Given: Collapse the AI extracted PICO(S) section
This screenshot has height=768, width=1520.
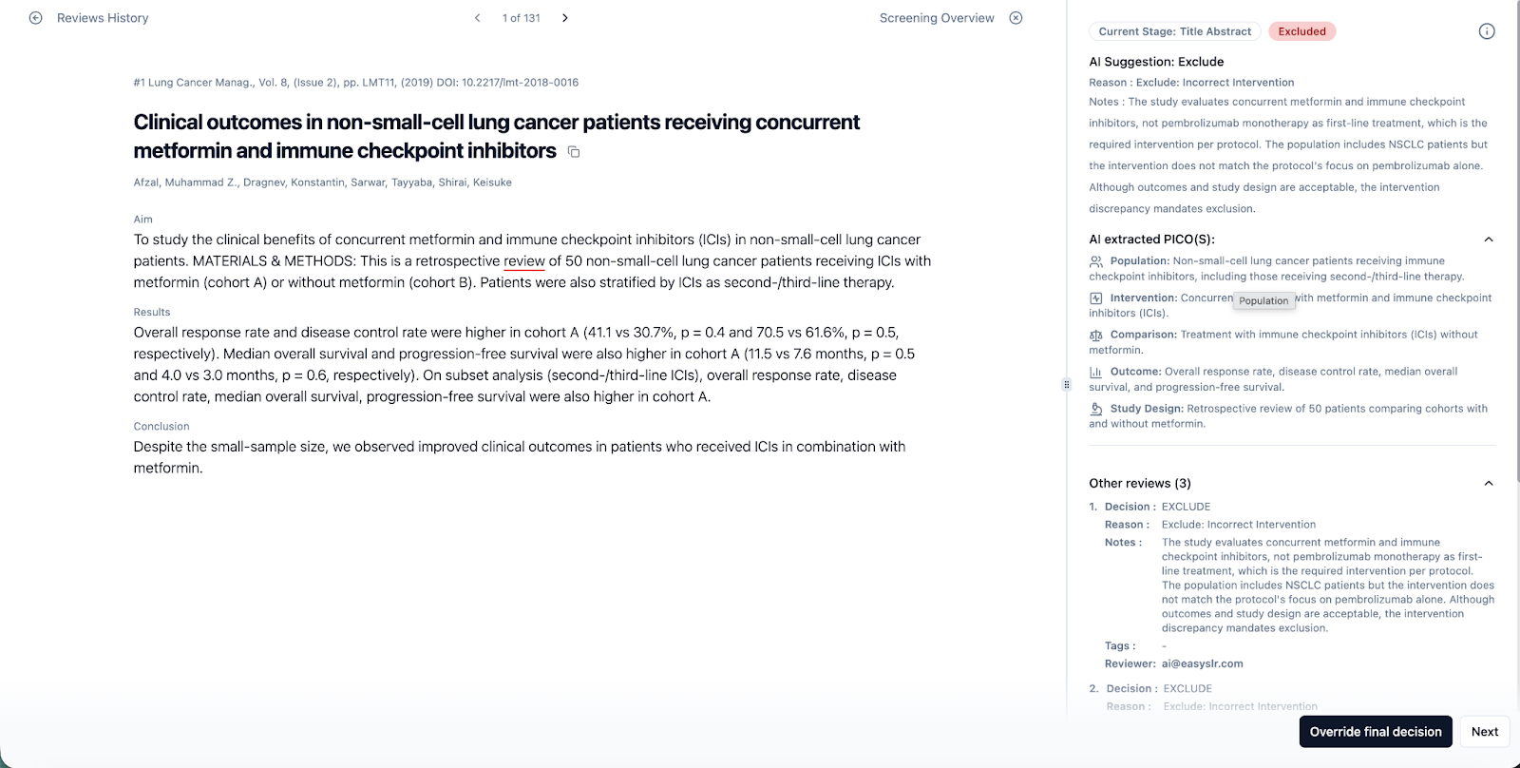Looking at the screenshot, I should coord(1489,240).
